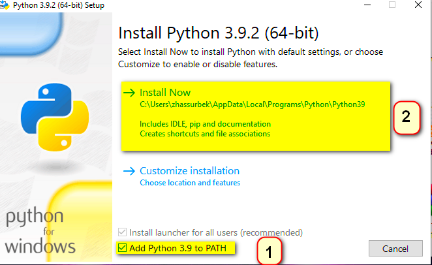
Task: Click the Install Now option
Action: tap(256, 116)
